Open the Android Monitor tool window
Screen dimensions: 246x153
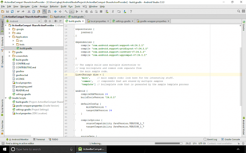point(17,139)
